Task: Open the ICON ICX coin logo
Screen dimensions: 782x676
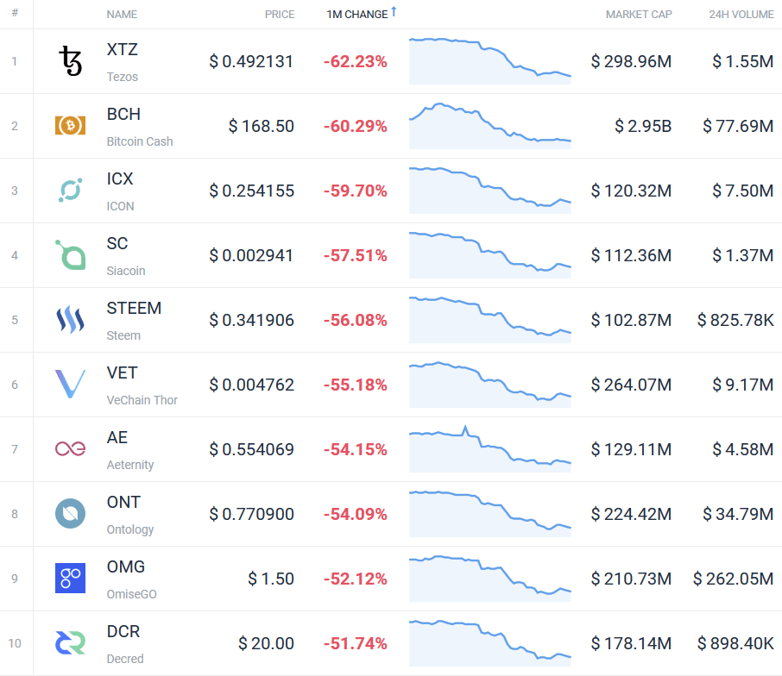Action: [70, 191]
